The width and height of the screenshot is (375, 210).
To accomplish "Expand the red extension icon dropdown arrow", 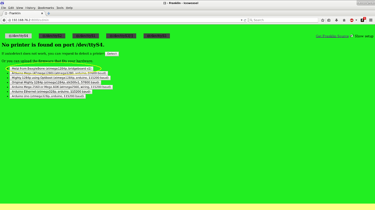I will coord(356,20).
